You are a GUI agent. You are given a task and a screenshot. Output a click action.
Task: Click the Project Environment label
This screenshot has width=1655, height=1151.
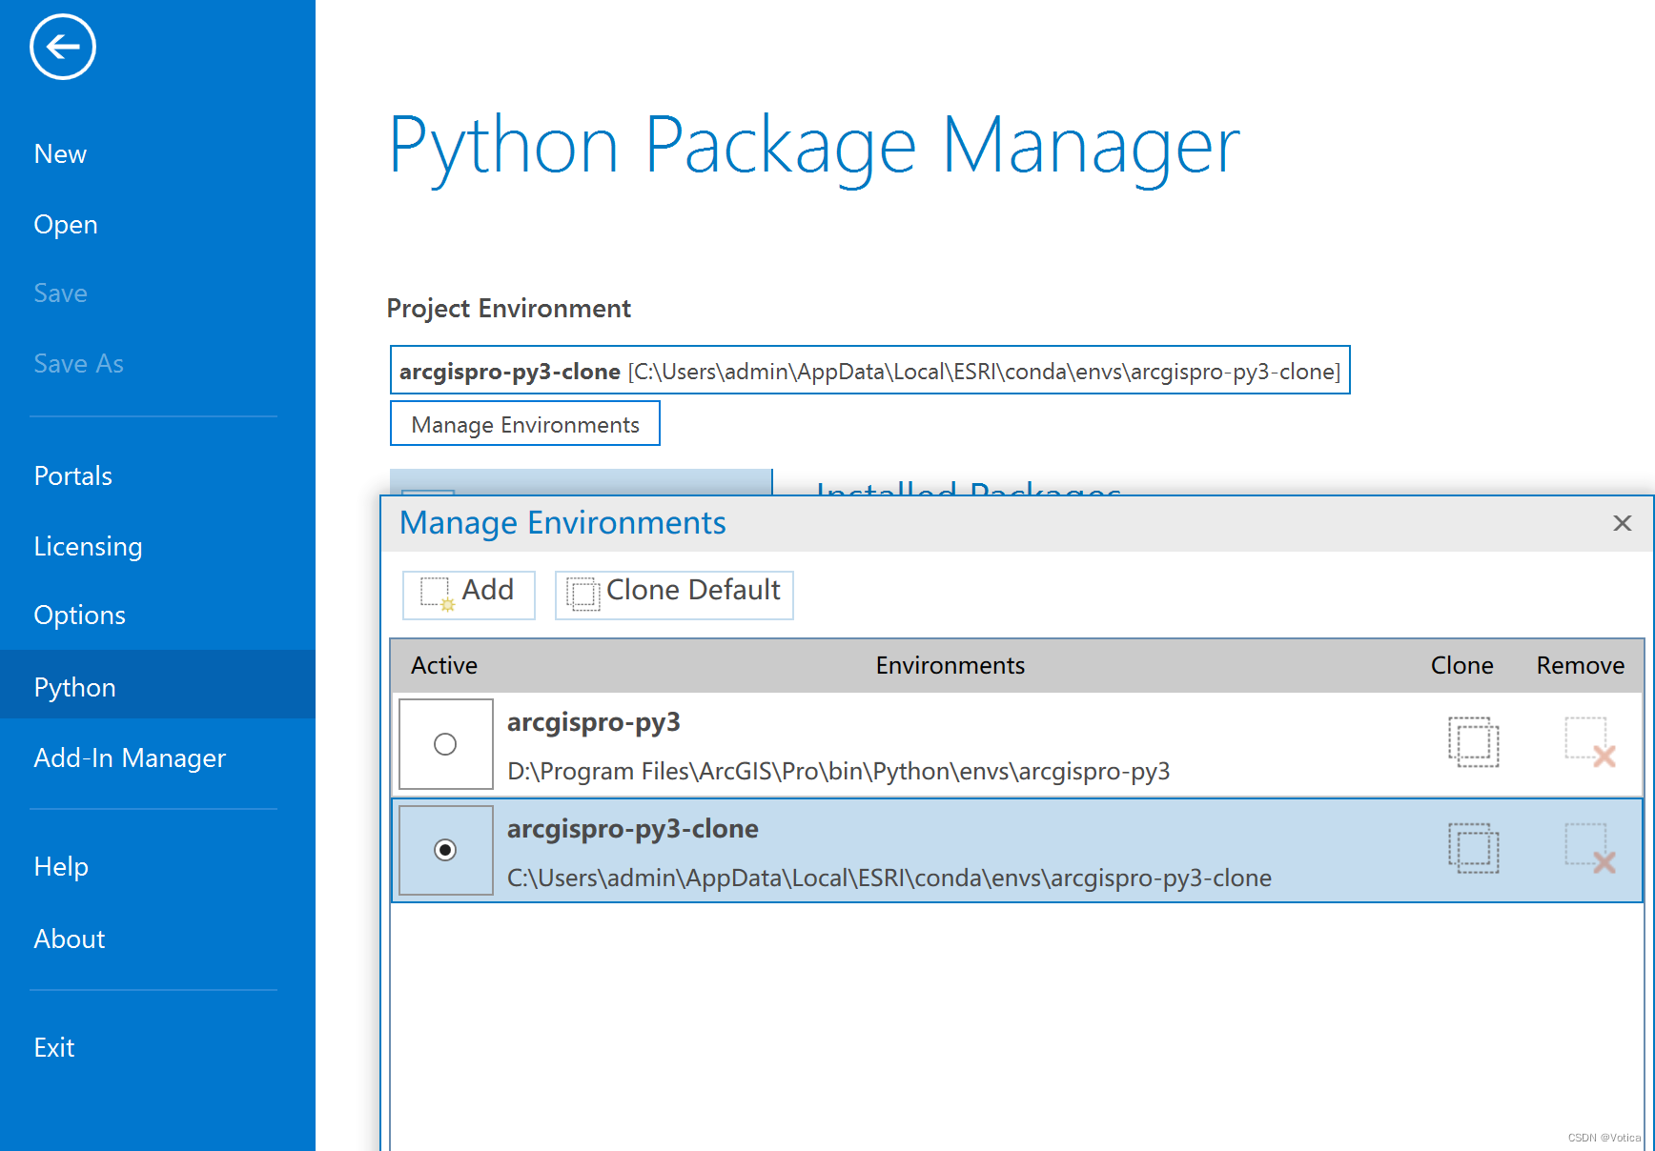pyautogui.click(x=508, y=309)
